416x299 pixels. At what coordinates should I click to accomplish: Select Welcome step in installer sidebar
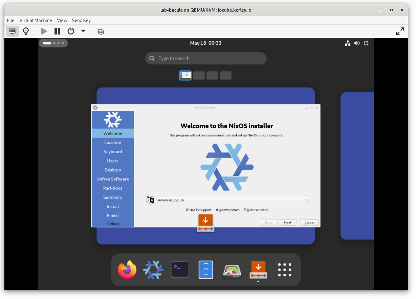click(x=113, y=133)
